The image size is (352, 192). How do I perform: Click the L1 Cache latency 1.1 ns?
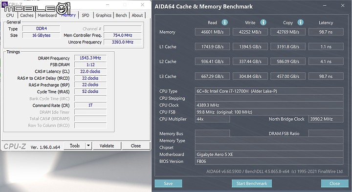pos(326,46)
